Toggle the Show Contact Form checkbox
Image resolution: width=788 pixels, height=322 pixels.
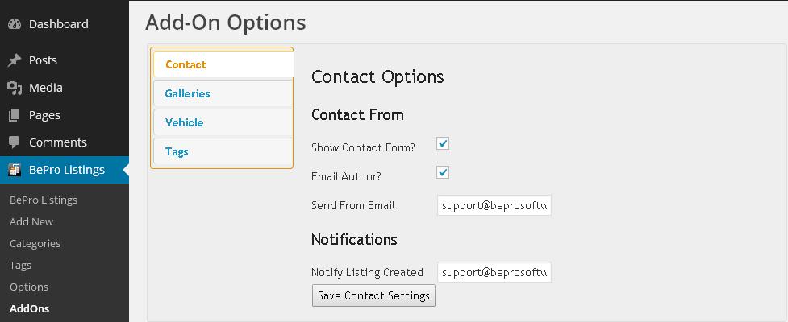443,144
